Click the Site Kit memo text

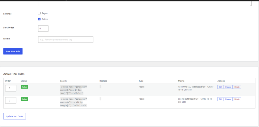(x=195, y=100)
